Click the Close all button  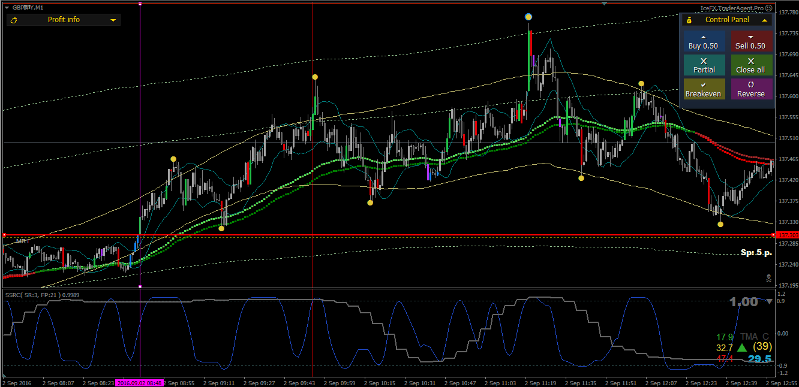(x=750, y=65)
